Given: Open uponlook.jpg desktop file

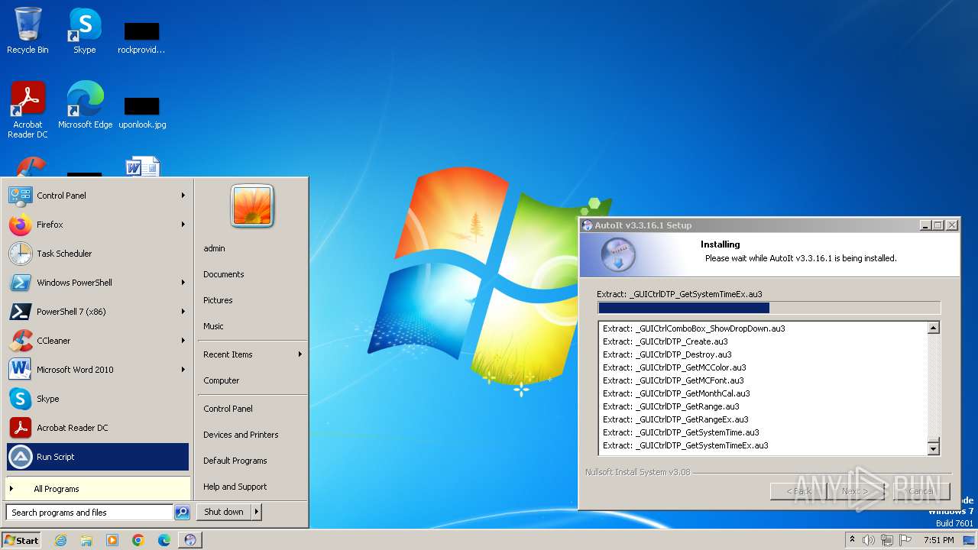Looking at the screenshot, I should coord(142,113).
